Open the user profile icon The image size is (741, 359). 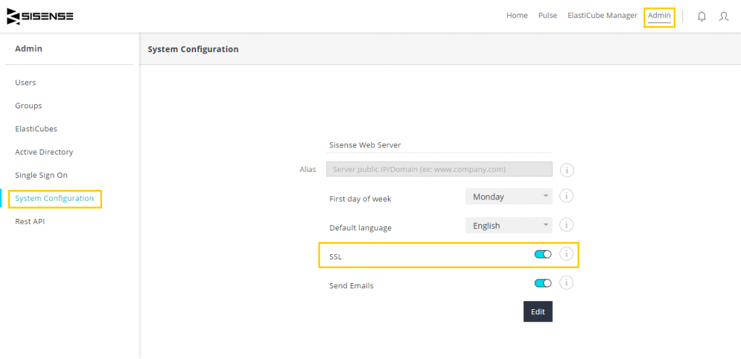click(x=724, y=17)
